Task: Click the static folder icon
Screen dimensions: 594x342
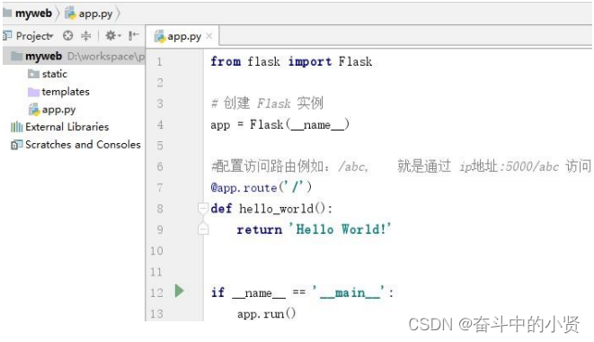Action: pos(33,74)
